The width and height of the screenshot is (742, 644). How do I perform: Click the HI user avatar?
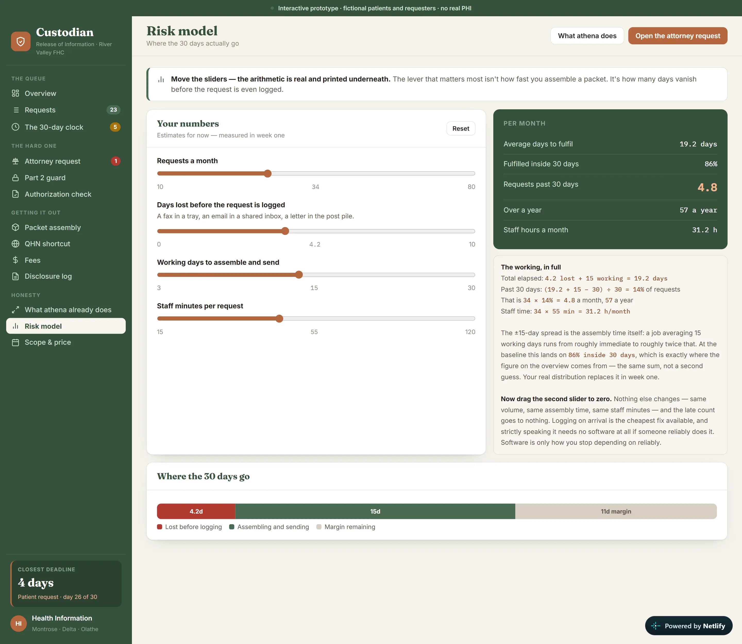pyautogui.click(x=19, y=624)
